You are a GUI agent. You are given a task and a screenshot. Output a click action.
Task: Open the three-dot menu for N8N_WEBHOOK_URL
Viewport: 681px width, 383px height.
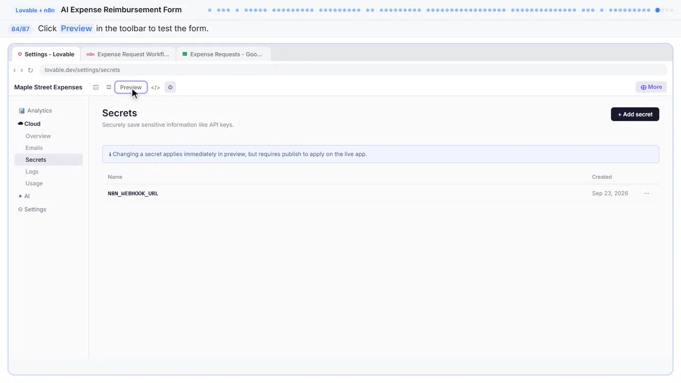tap(646, 193)
